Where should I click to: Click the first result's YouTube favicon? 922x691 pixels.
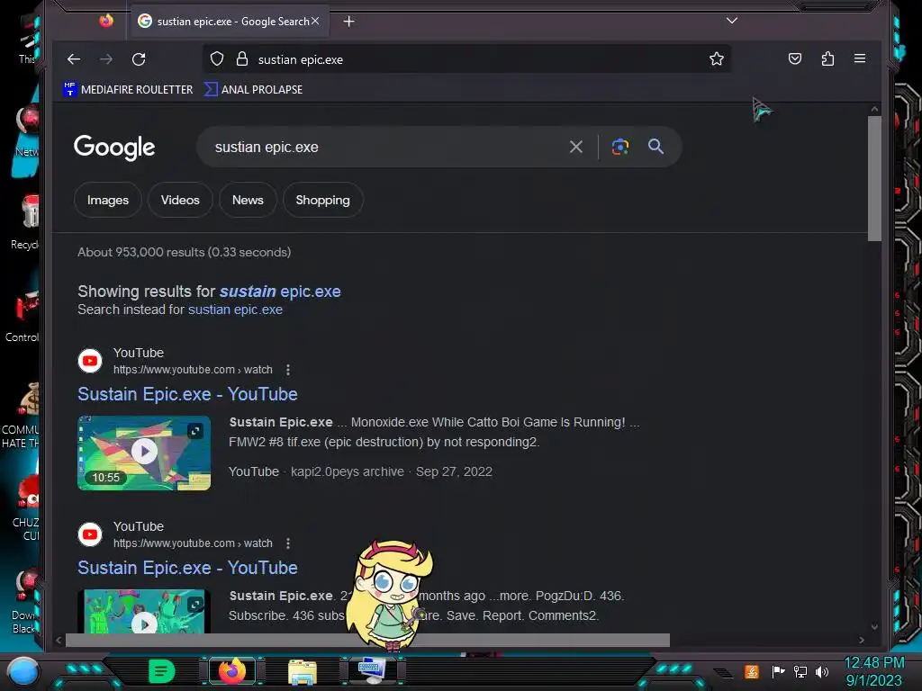tap(90, 361)
